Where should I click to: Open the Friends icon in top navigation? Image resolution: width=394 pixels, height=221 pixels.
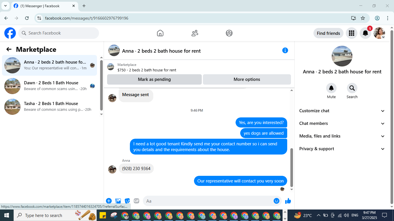[x=195, y=33]
